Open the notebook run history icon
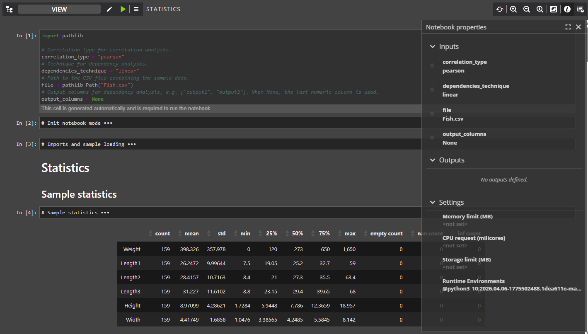Viewport: 588px width, 334px height. click(x=581, y=9)
